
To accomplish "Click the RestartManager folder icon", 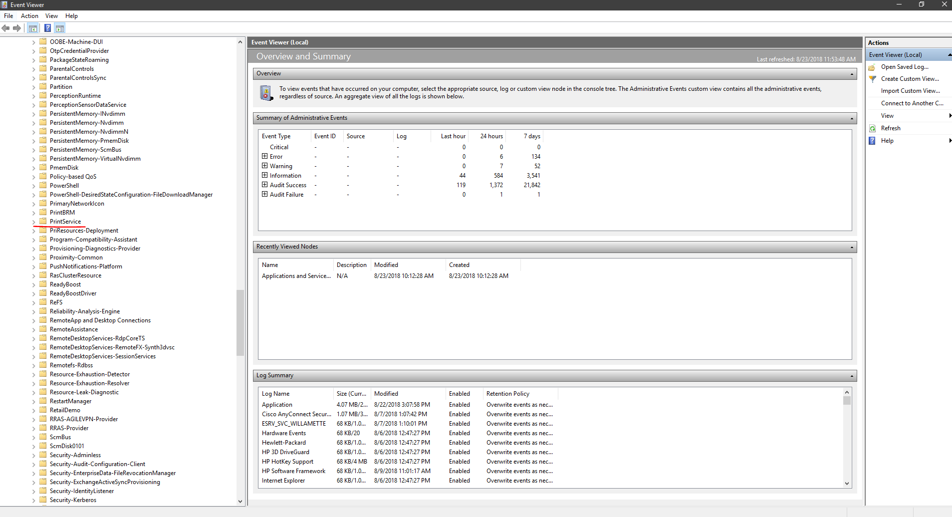I will click(43, 401).
